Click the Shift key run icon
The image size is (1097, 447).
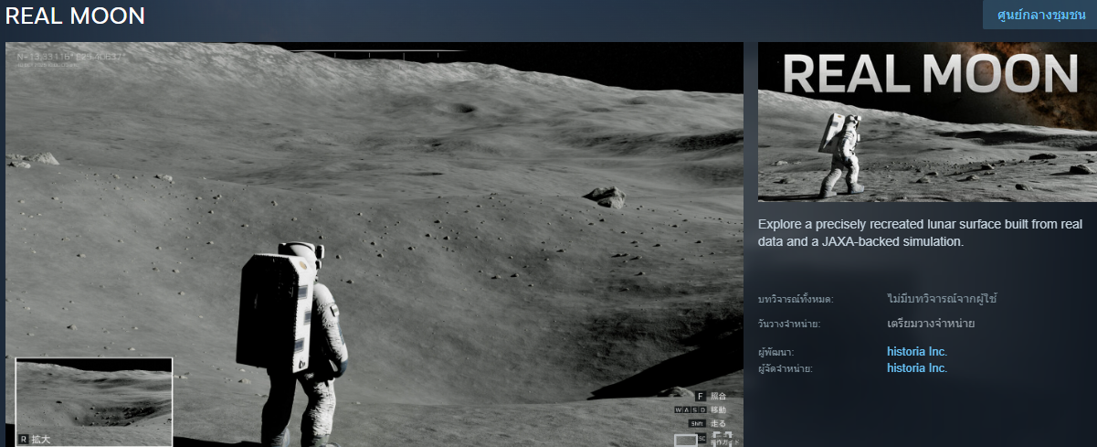click(x=696, y=424)
